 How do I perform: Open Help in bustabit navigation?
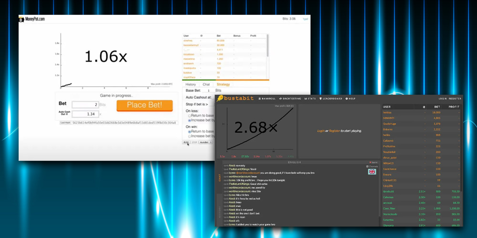[x=350, y=99]
